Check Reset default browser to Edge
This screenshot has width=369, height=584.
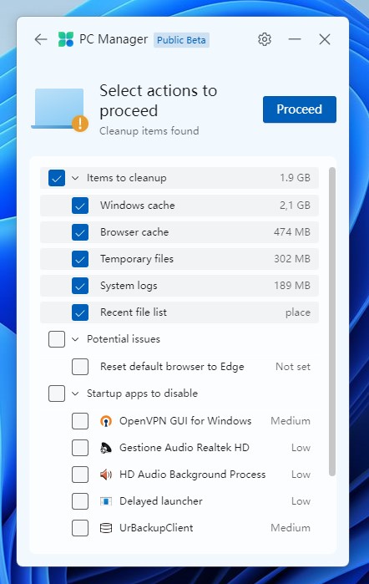point(80,367)
